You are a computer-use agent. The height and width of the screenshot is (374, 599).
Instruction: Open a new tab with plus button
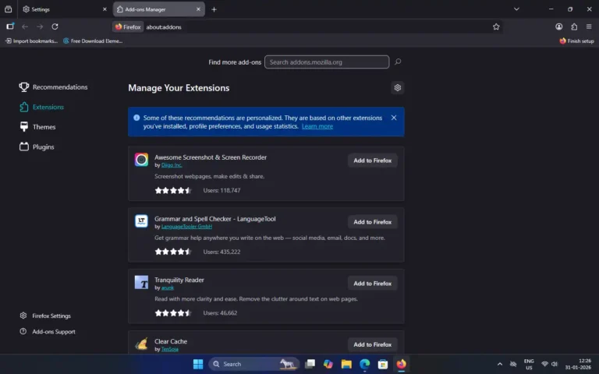(214, 9)
